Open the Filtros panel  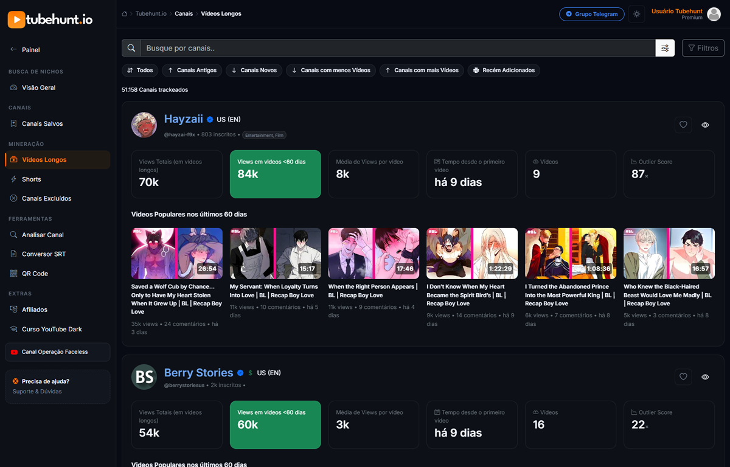pyautogui.click(x=703, y=48)
